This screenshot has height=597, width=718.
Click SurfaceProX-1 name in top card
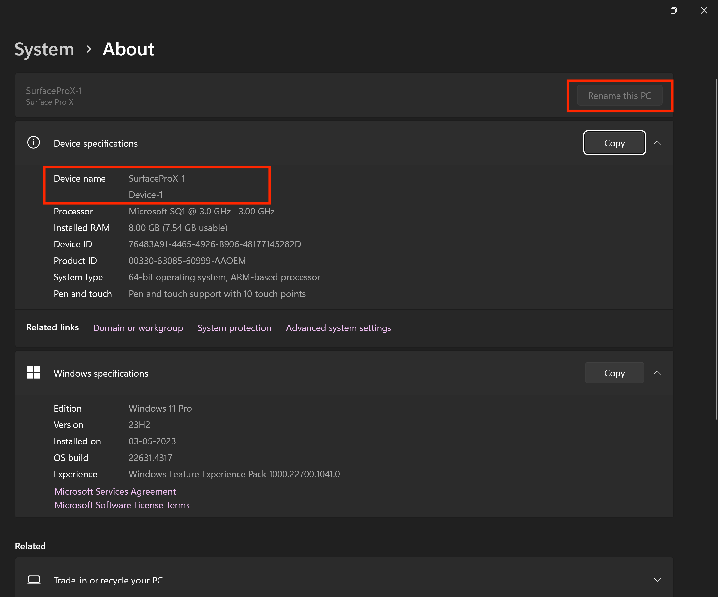(54, 91)
